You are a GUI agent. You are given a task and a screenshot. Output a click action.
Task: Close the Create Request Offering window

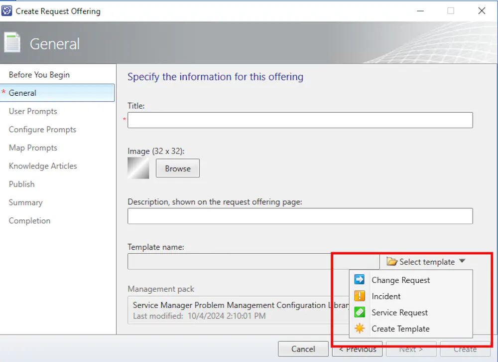[x=482, y=11]
